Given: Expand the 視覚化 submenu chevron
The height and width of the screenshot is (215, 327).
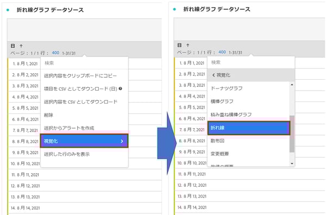Looking at the screenshot, I should 122,141.
